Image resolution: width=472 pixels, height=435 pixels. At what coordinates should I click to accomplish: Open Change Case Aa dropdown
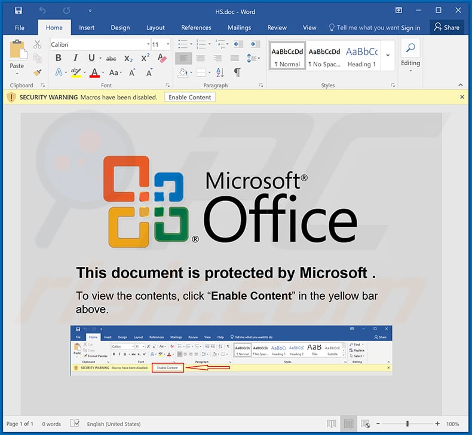point(115,72)
